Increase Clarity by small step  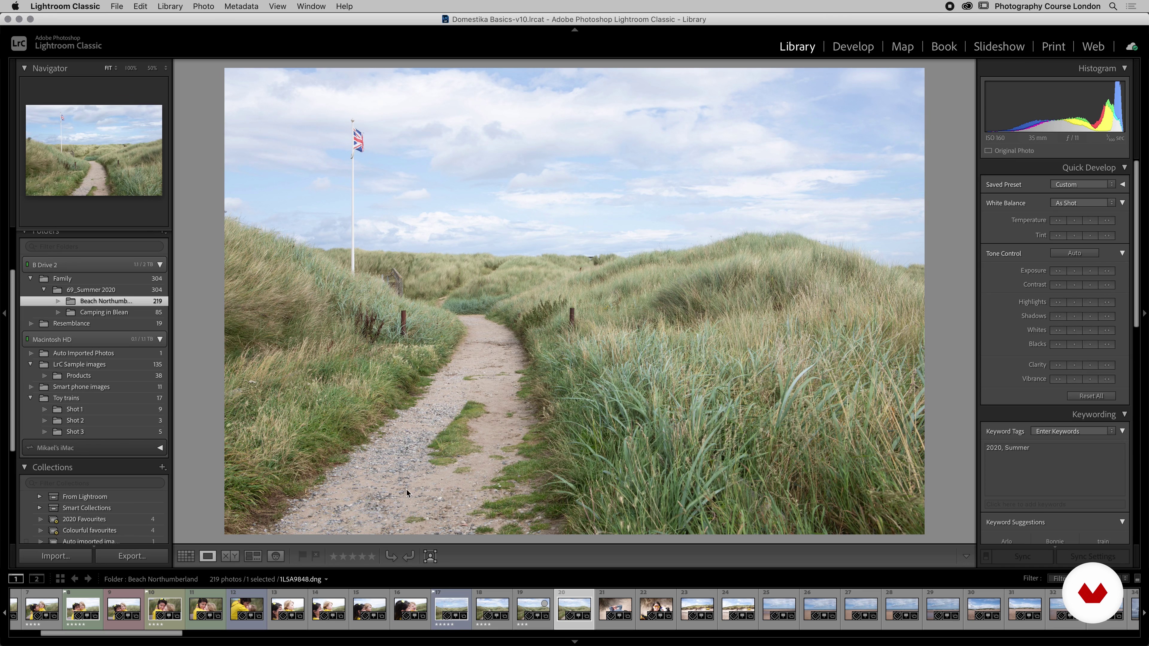[1091, 365]
